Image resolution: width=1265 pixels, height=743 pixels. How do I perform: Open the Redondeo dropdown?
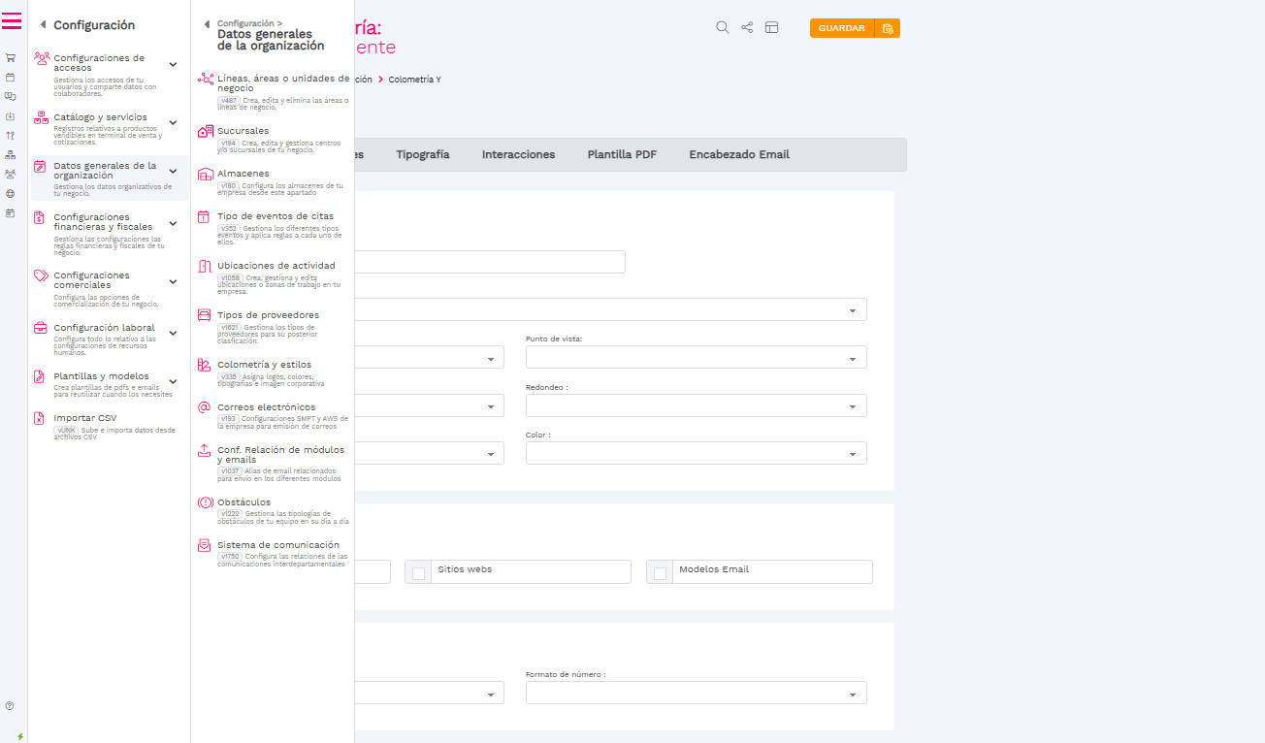pos(696,405)
